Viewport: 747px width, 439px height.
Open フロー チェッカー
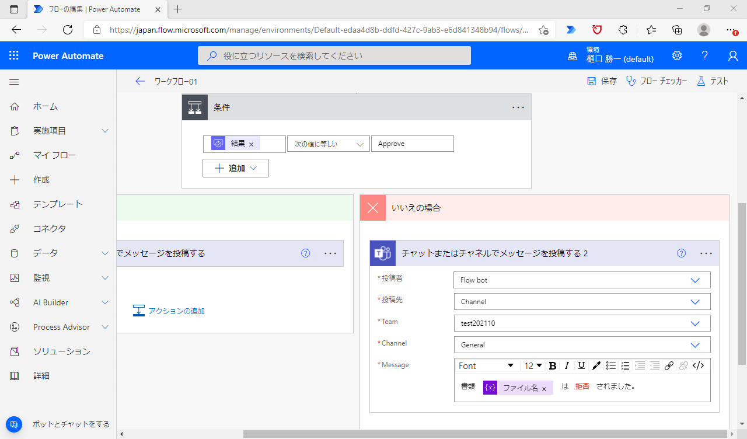click(657, 81)
